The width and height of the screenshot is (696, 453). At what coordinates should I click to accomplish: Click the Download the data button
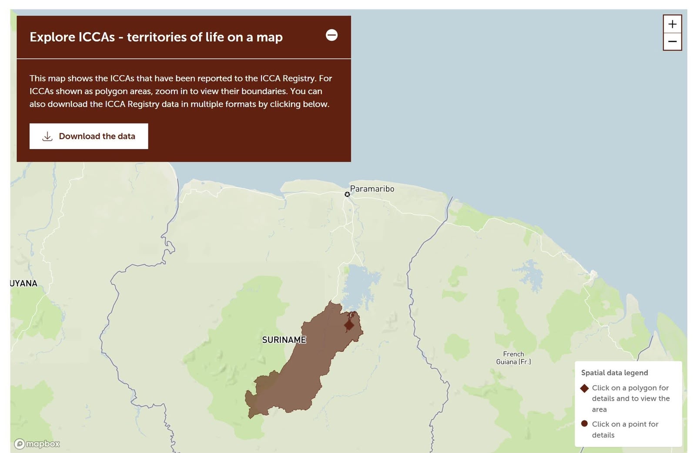(x=89, y=136)
